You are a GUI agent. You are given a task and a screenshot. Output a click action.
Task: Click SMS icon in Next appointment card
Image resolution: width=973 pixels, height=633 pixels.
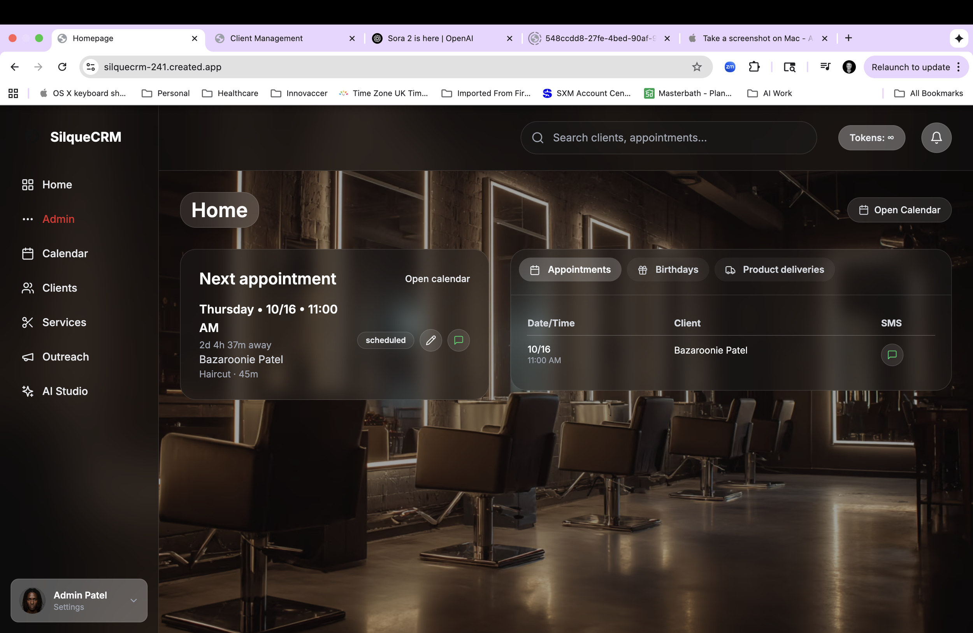(x=458, y=340)
